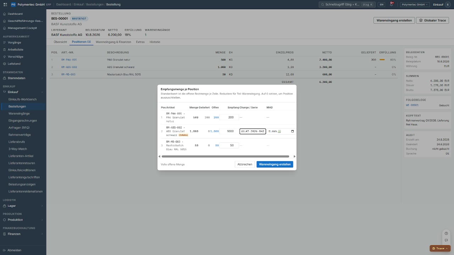Image resolution: width=454 pixels, height=255 pixels.
Task: Click the Vorgänge sidebar icon
Action: [x=4, y=42]
